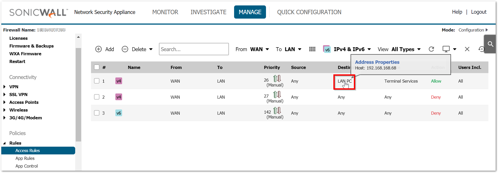Sort by the Source column header
This screenshot has height=173, width=498.
298,67
